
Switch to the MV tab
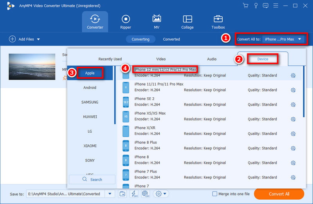point(156,22)
